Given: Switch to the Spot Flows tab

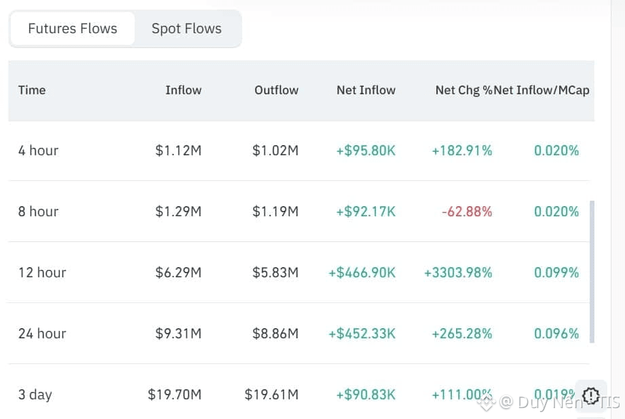Looking at the screenshot, I should coord(187,29).
